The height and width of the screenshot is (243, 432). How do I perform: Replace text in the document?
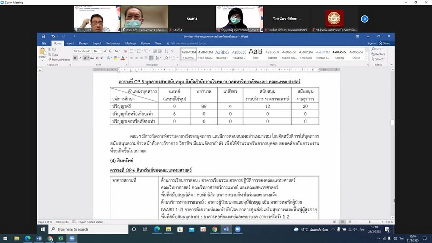[378, 54]
